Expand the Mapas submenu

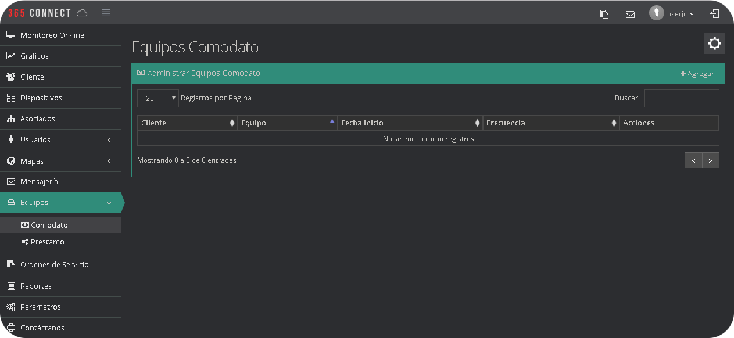(60, 161)
